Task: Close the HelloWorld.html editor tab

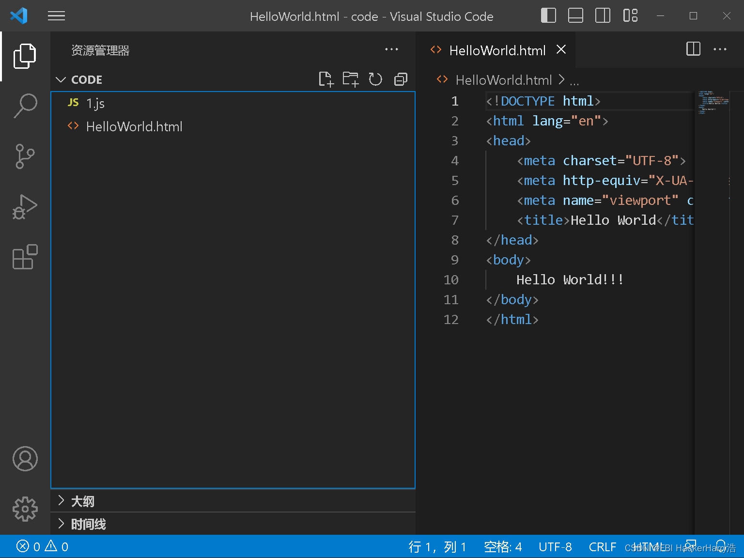Action: pos(561,49)
